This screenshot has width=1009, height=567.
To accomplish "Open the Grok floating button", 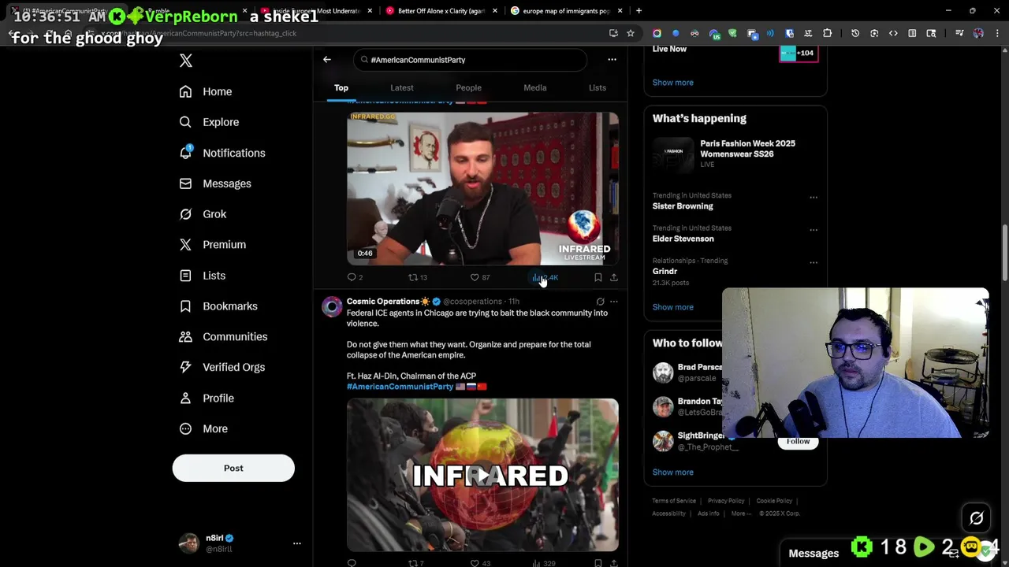I will tap(976, 518).
